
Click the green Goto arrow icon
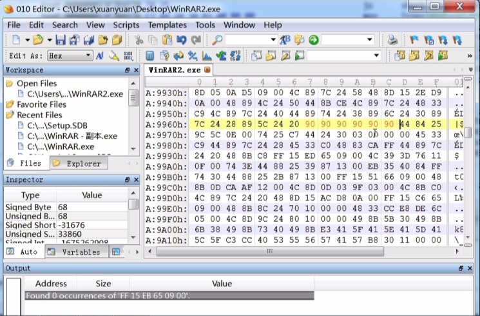pyautogui.click(x=314, y=40)
